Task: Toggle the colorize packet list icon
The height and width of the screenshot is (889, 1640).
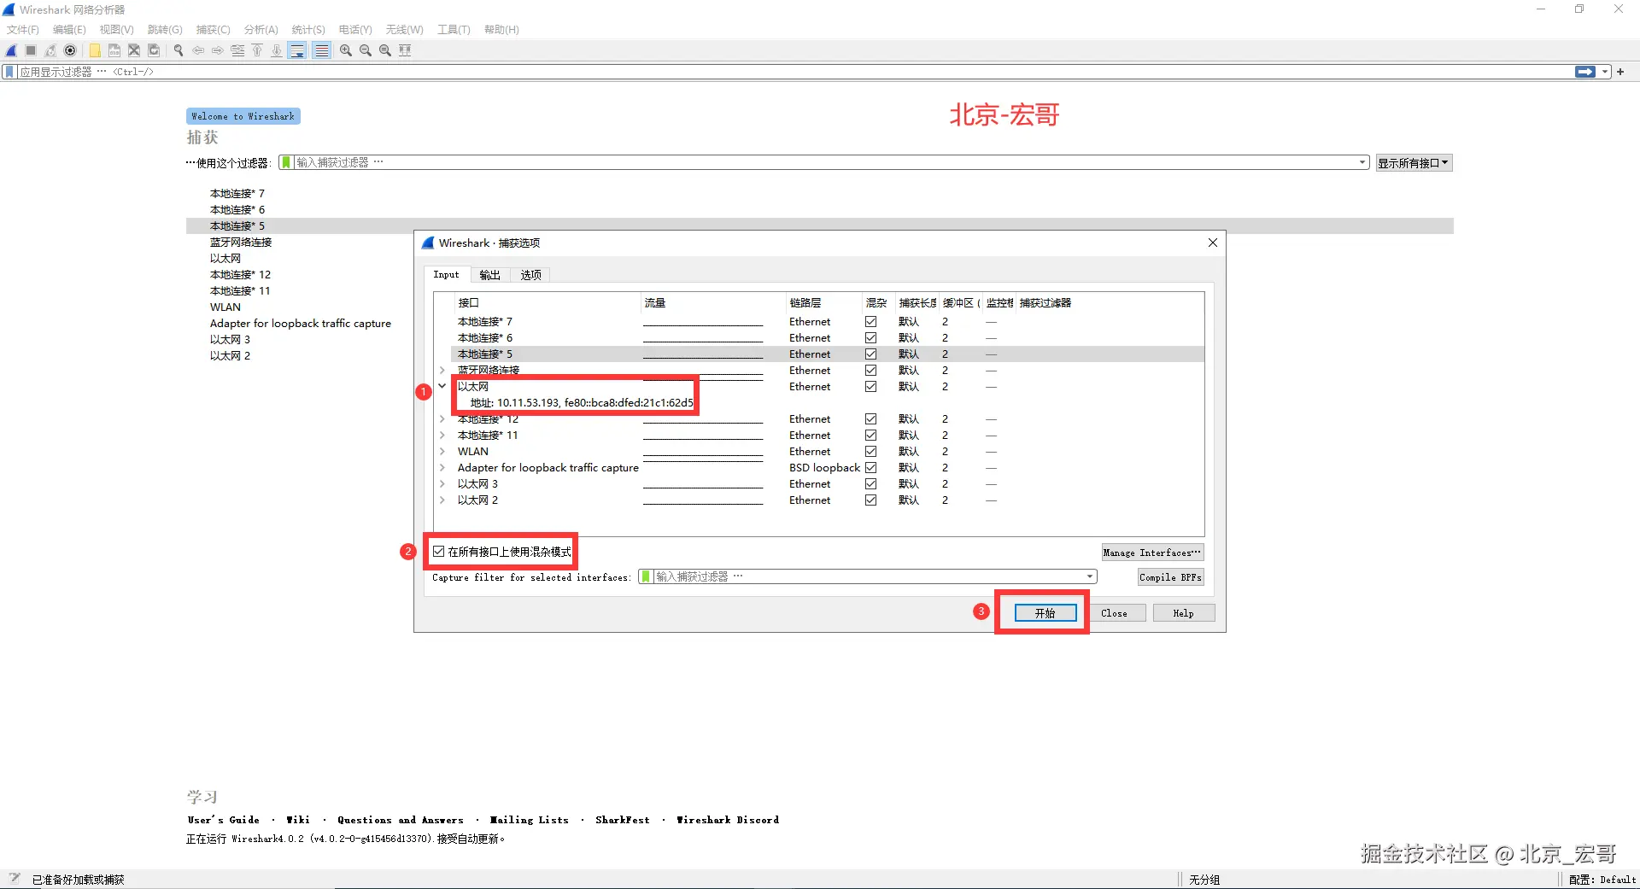Action: [x=321, y=50]
